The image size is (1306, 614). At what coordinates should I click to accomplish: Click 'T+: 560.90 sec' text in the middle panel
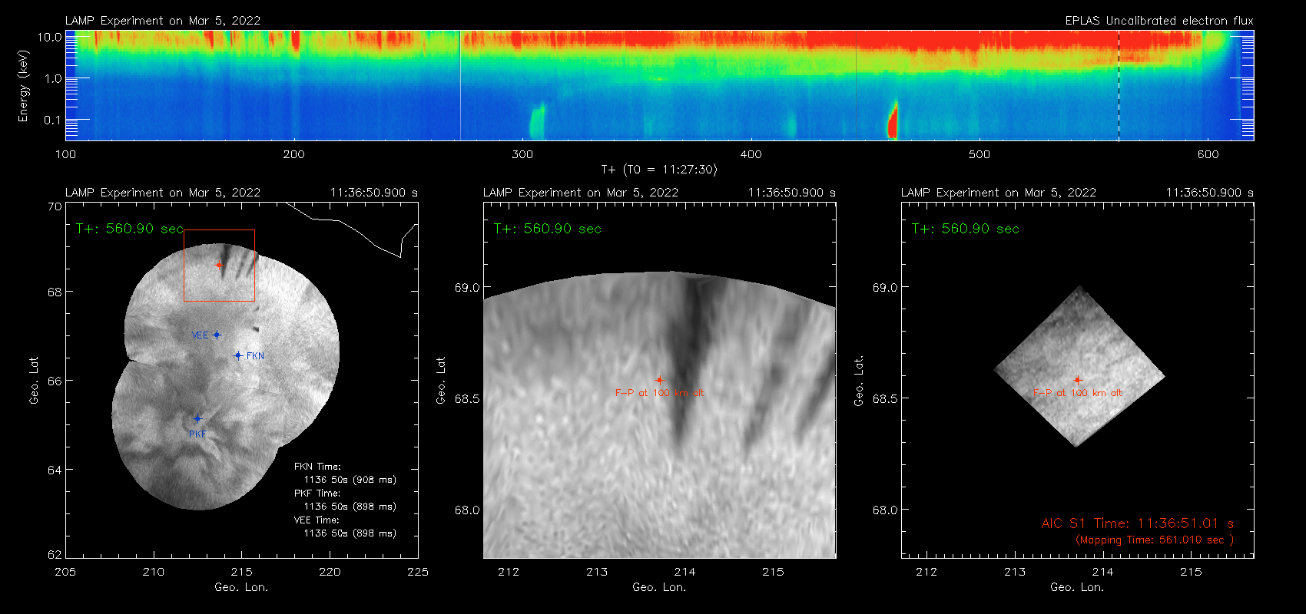548,229
